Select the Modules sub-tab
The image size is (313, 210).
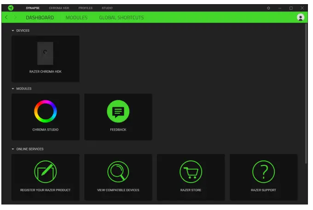pos(77,17)
